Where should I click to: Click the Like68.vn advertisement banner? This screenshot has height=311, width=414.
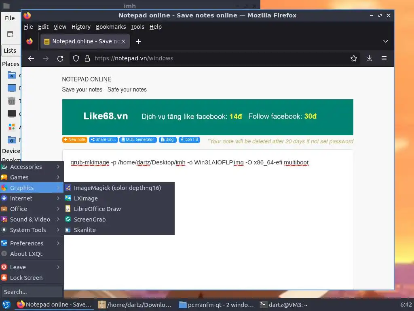(x=207, y=117)
